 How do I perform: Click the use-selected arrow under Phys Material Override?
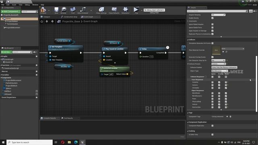point(223,52)
